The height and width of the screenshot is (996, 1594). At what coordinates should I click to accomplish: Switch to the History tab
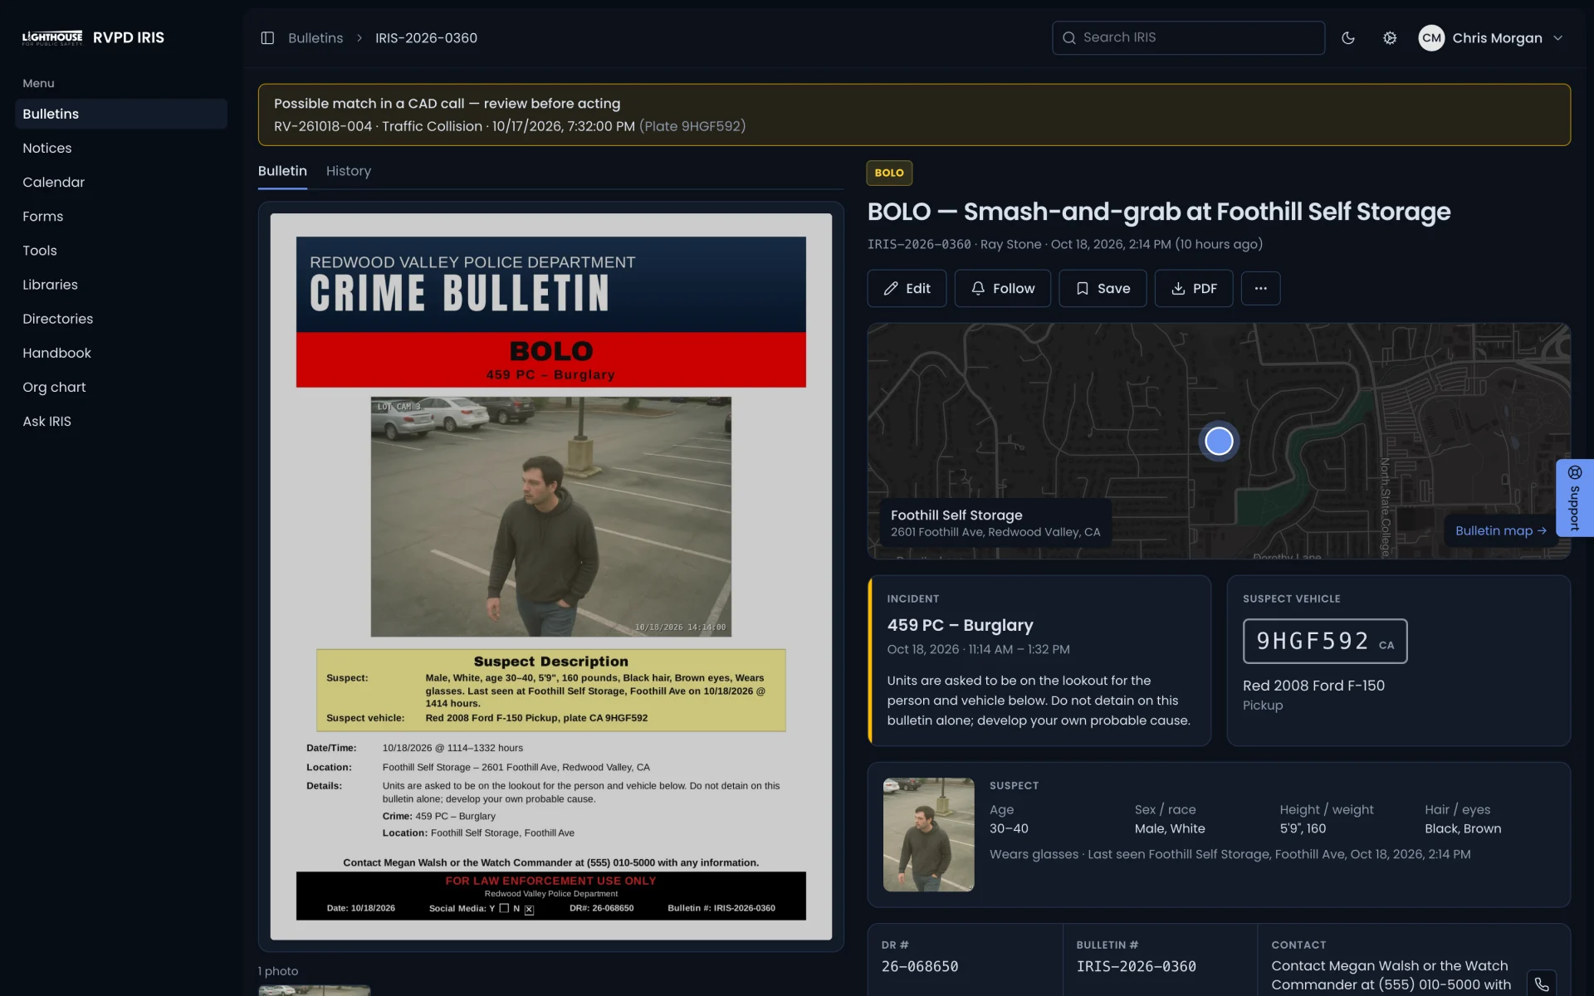coord(349,171)
